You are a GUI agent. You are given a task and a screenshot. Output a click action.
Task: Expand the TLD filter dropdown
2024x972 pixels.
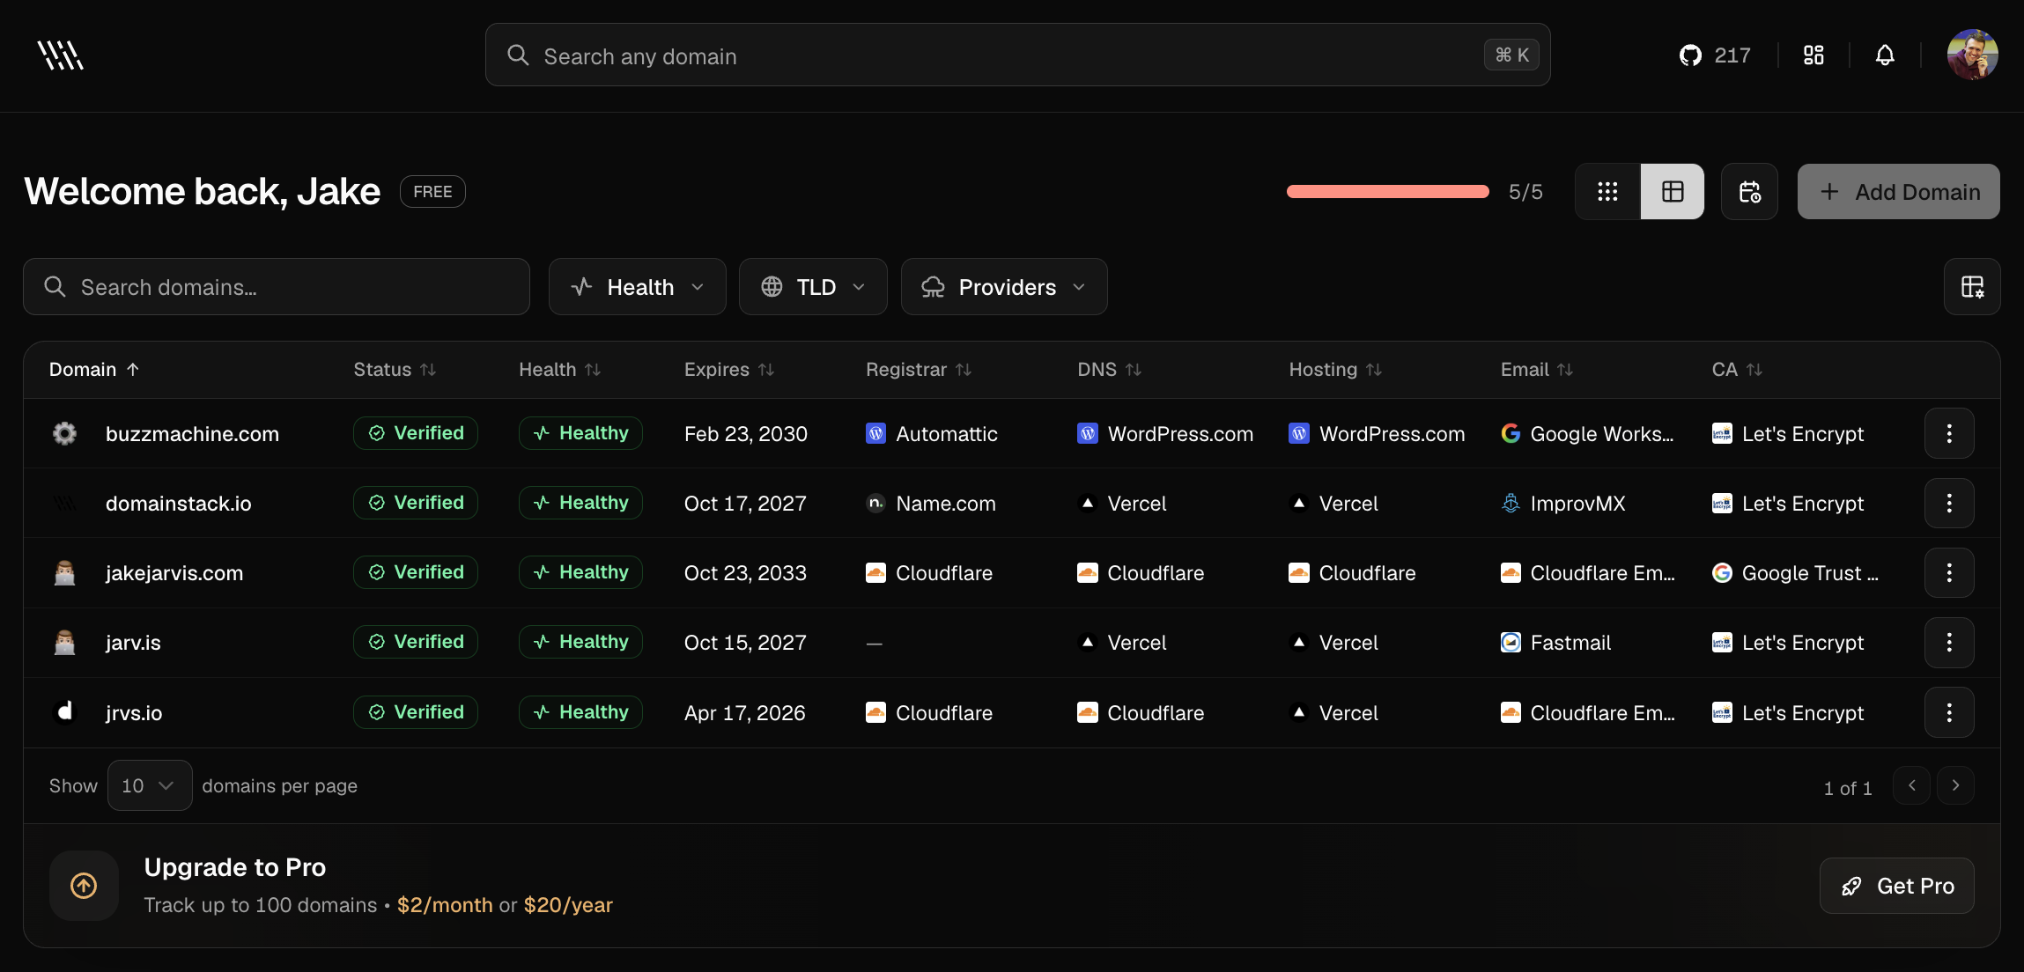coord(812,287)
